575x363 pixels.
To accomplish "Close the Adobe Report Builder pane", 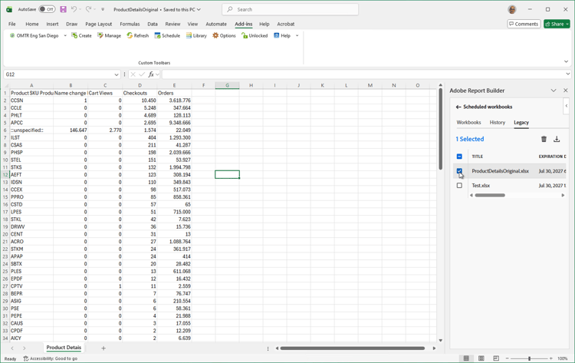I will [566, 91].
